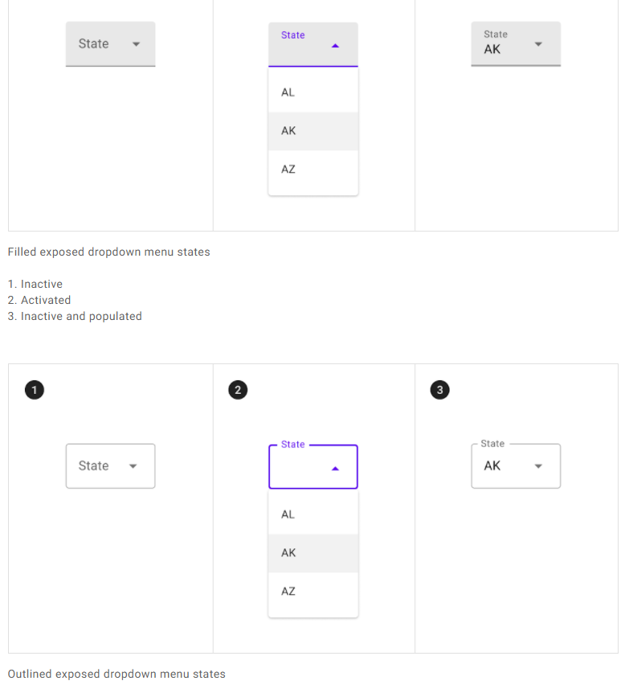This screenshot has height=689, width=625.
Task: Click the numbered badge 3 icon
Action: click(x=439, y=390)
